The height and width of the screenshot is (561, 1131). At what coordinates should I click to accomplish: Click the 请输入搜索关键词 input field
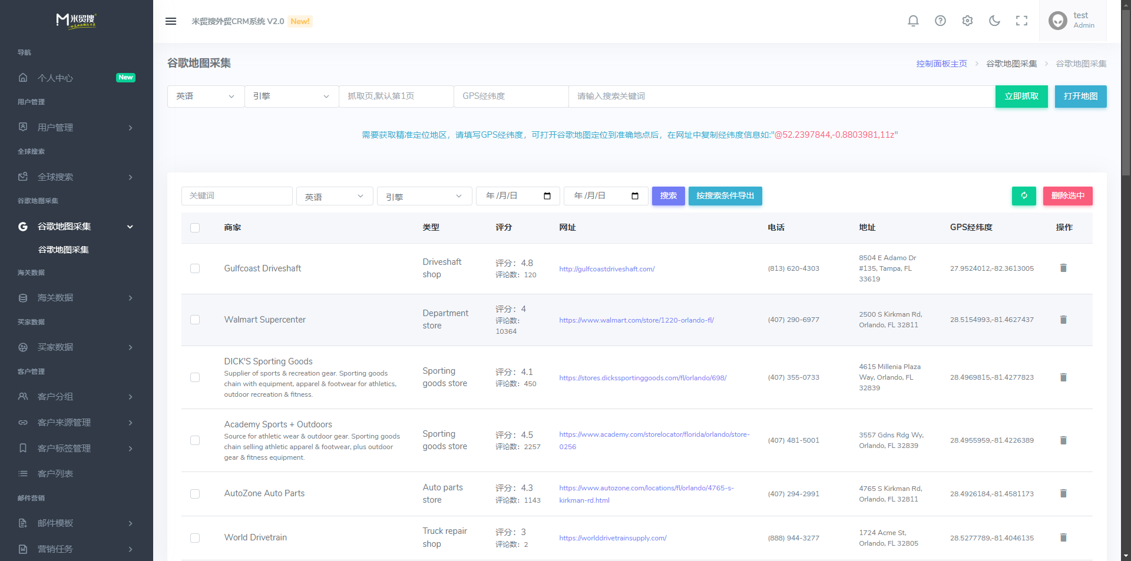click(782, 97)
